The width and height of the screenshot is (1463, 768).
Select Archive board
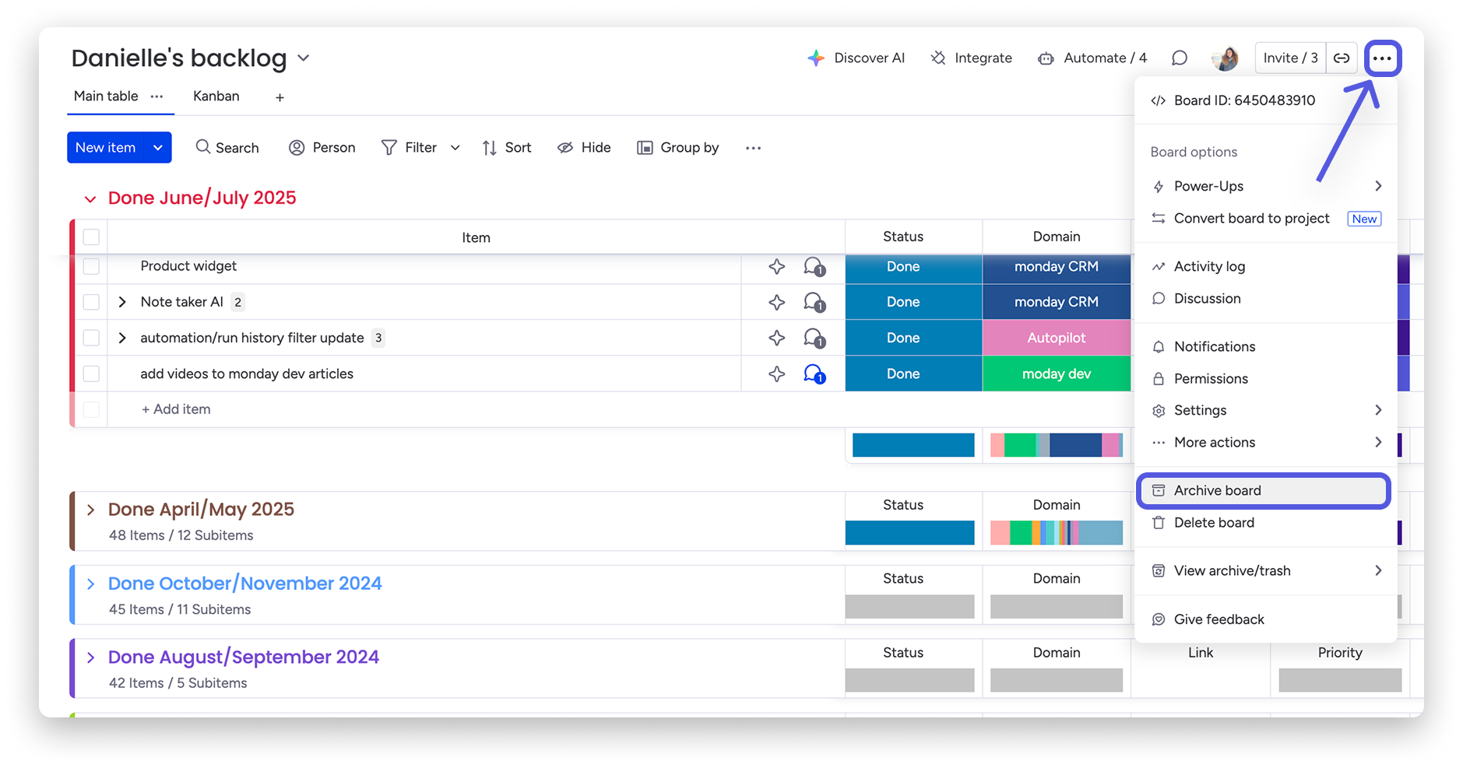(x=1264, y=491)
